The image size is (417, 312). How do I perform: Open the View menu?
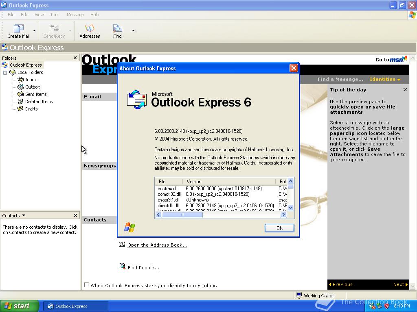click(39, 15)
